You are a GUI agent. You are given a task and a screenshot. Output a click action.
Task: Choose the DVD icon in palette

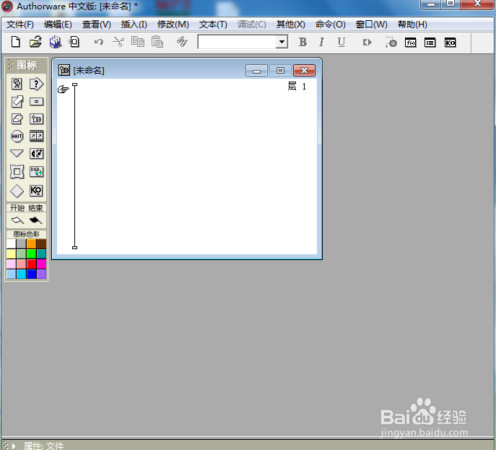click(x=36, y=171)
